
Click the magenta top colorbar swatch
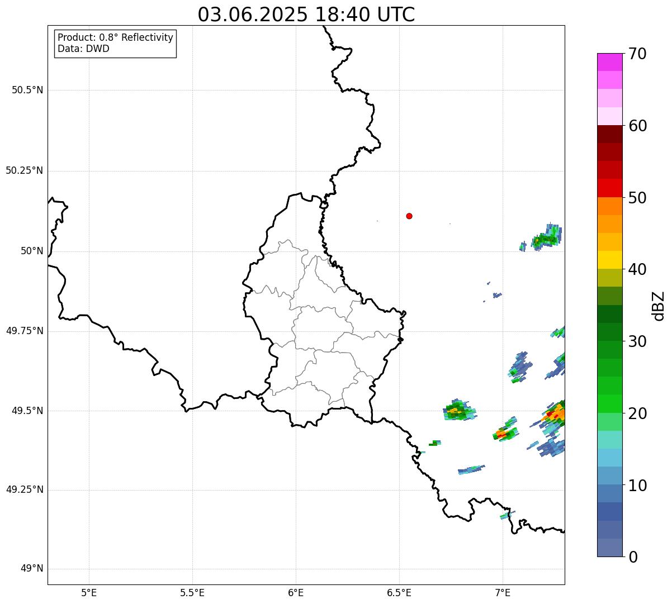tap(609, 62)
